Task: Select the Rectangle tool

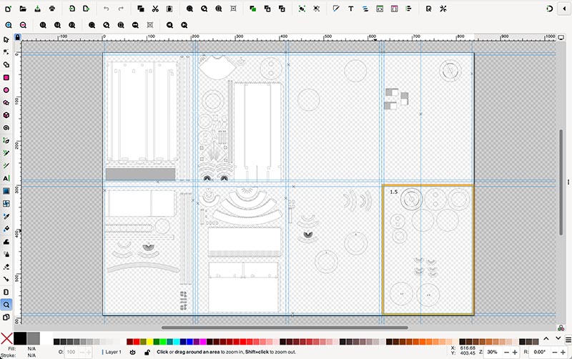Action: point(6,77)
